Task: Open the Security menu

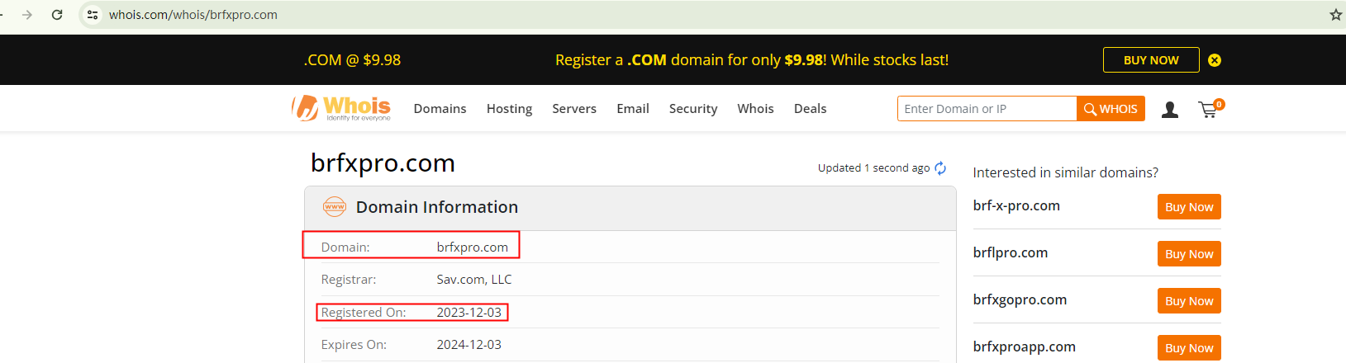Action: (692, 109)
